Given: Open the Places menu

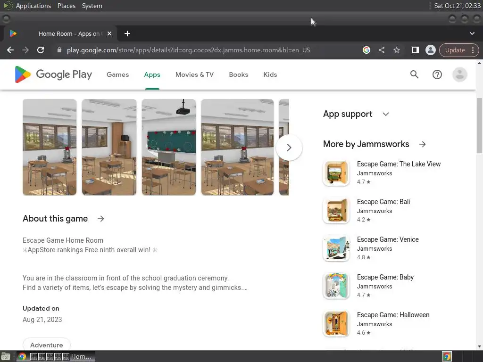Looking at the screenshot, I should point(67,6).
